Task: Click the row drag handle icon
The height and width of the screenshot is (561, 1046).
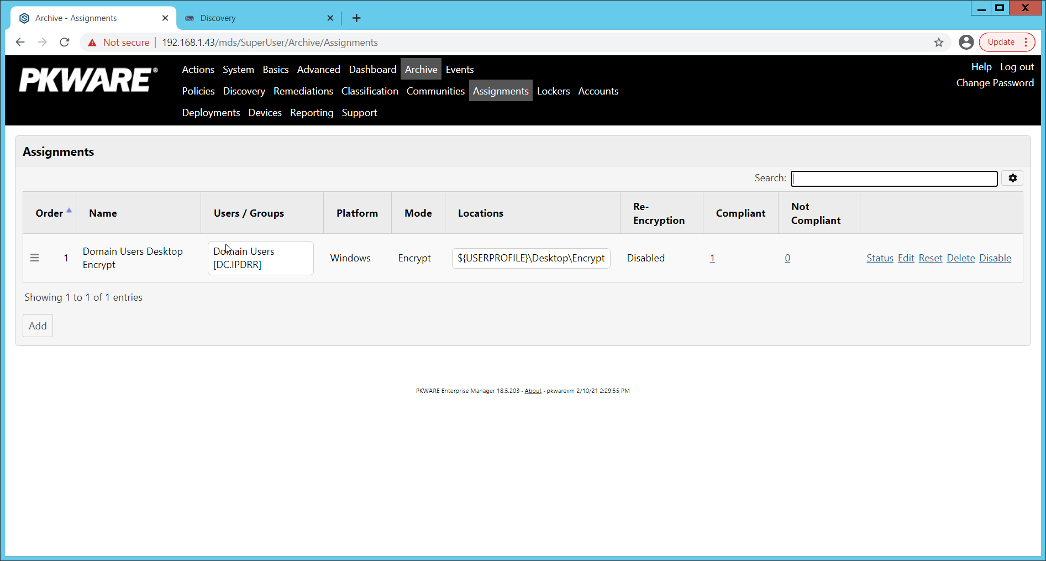Action: click(34, 258)
